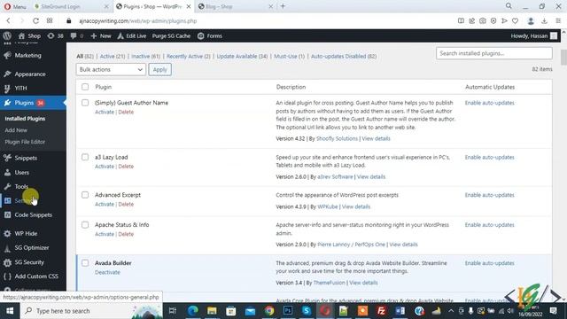Click the Apply bulk action button
This screenshot has height=319, width=567.
click(159, 69)
